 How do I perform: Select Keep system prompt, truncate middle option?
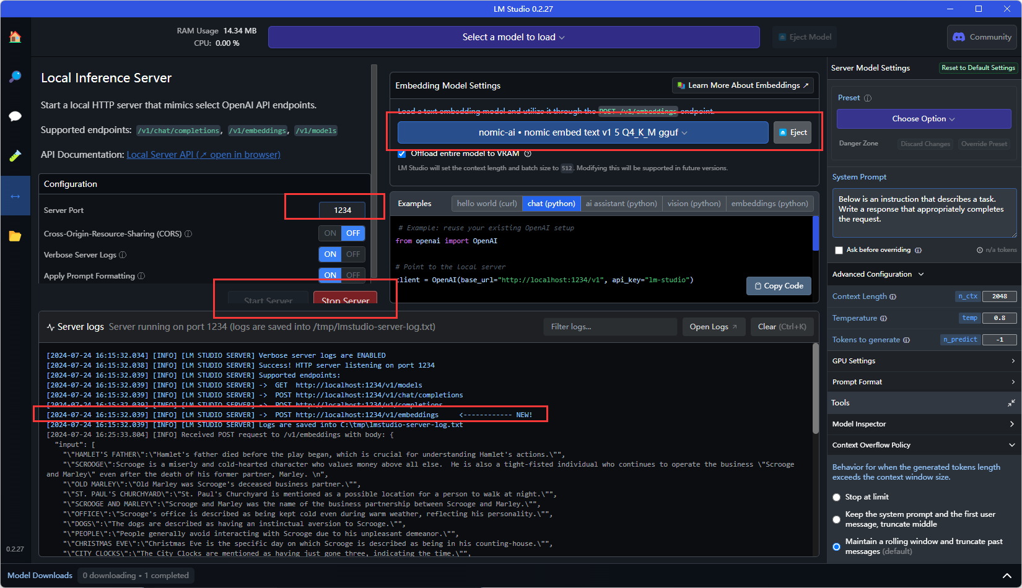click(x=836, y=519)
